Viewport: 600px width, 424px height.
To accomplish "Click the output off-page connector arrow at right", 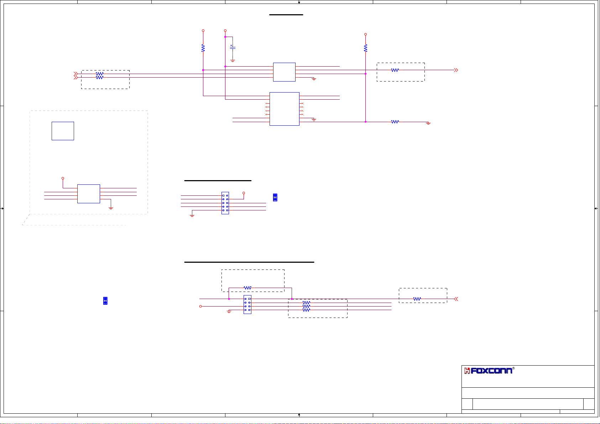I will pyautogui.click(x=456, y=70).
